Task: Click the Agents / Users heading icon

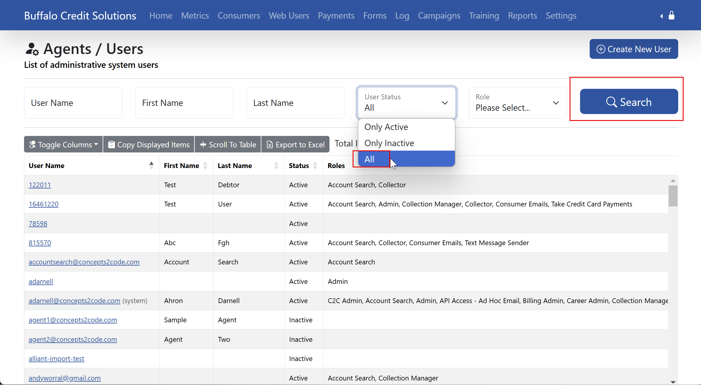Action: click(32, 49)
